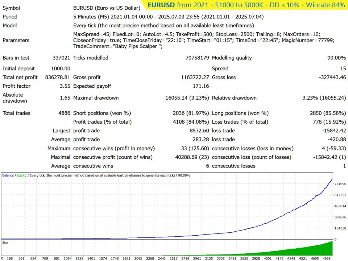Screen dimensions: 348x261
Task: Select the Total trades value 4886
Action: (65, 113)
